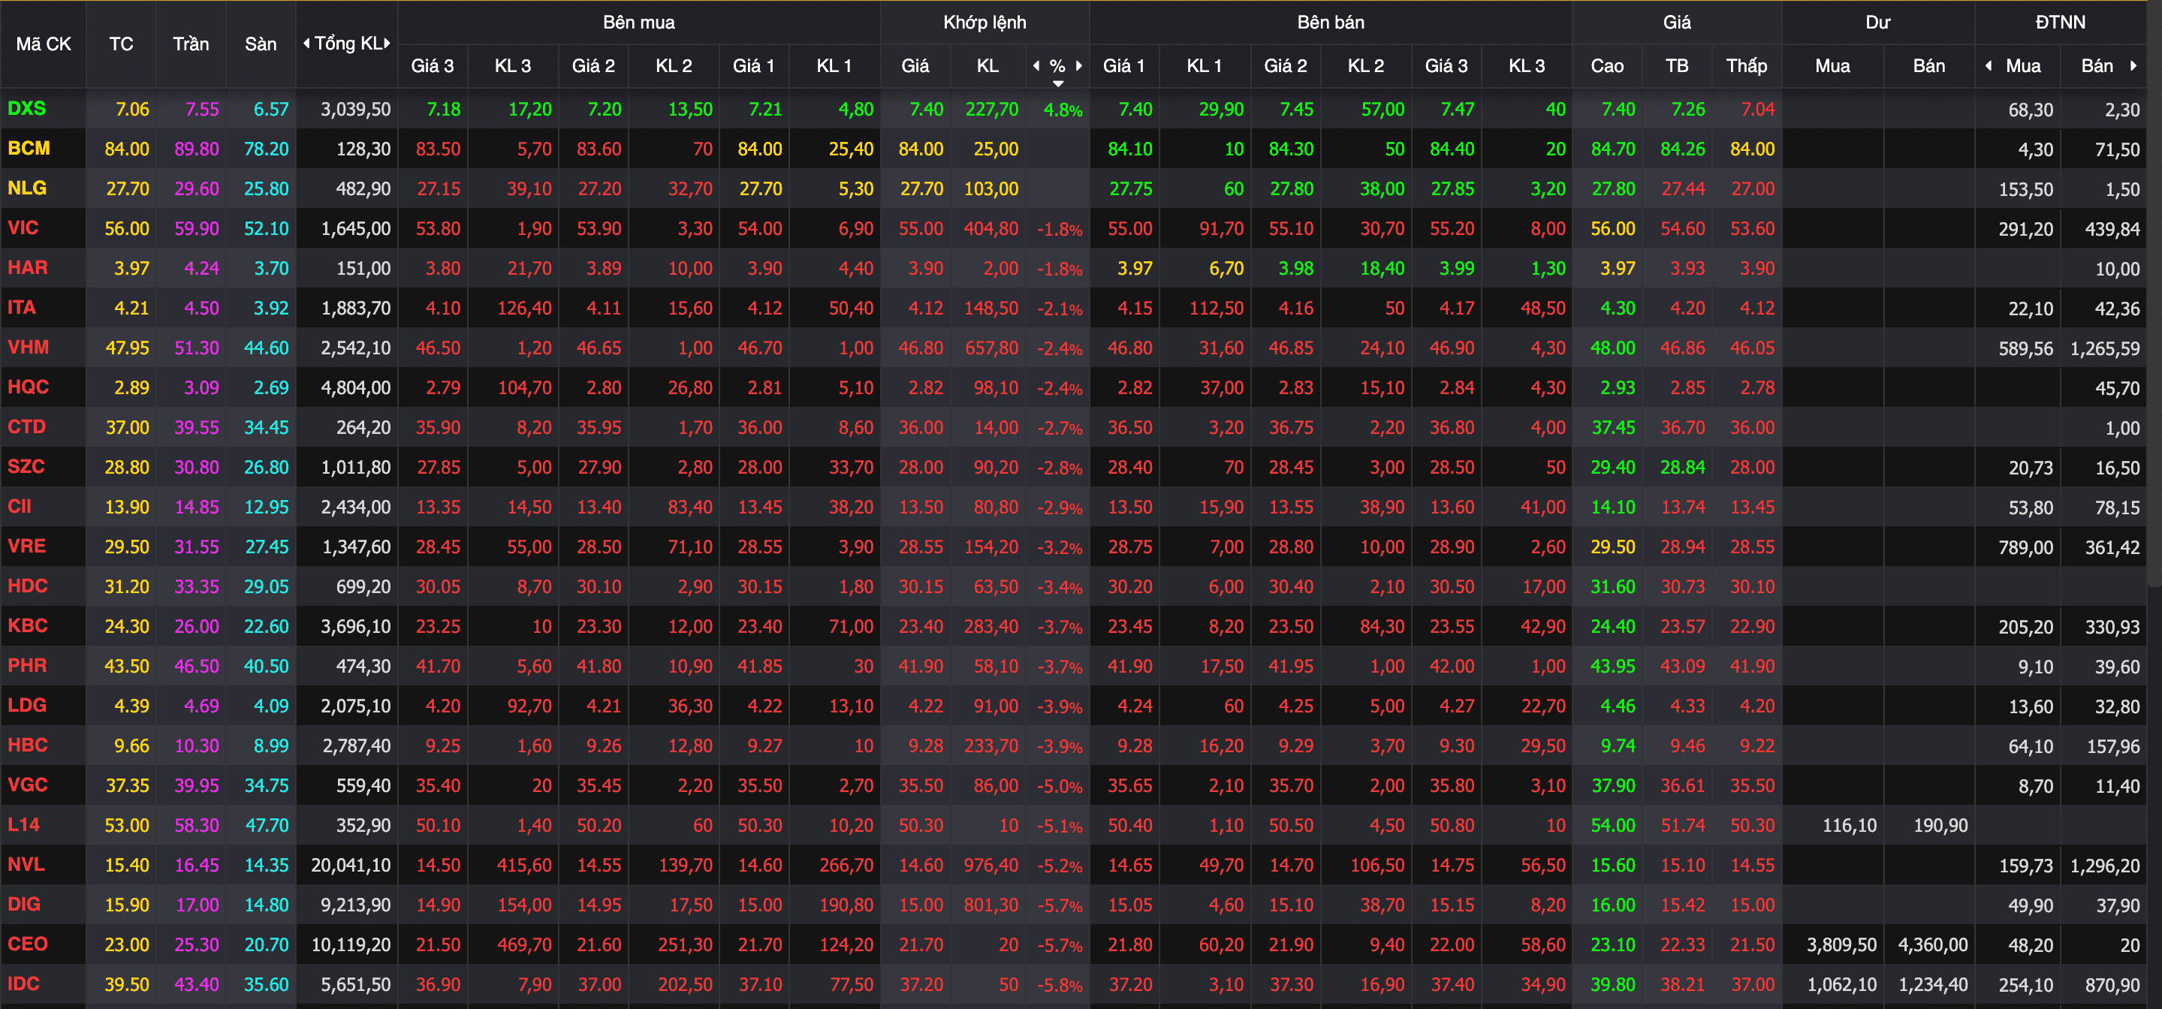This screenshot has width=2162, height=1009.
Task: Open stock symbol CEO
Action: coord(28,944)
